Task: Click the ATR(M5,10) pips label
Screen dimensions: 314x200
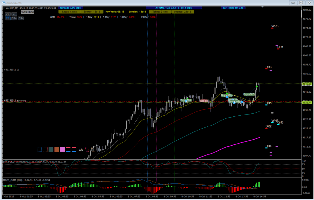Action: click(x=174, y=8)
